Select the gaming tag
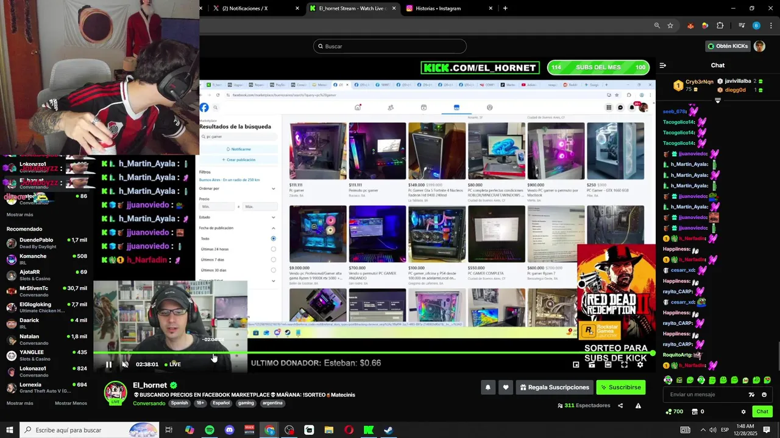Viewport: 780px width, 438px height. coord(246,403)
